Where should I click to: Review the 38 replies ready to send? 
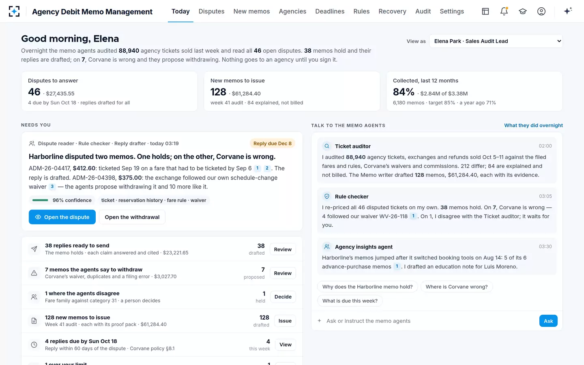click(283, 249)
